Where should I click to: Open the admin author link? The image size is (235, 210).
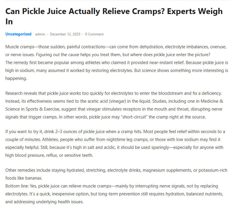point(40,34)
